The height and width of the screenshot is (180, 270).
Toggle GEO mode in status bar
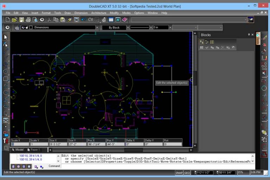pyautogui.click(x=187, y=173)
